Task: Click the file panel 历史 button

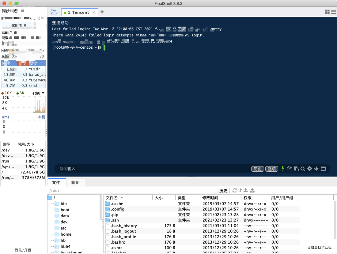Action: tap(223, 191)
